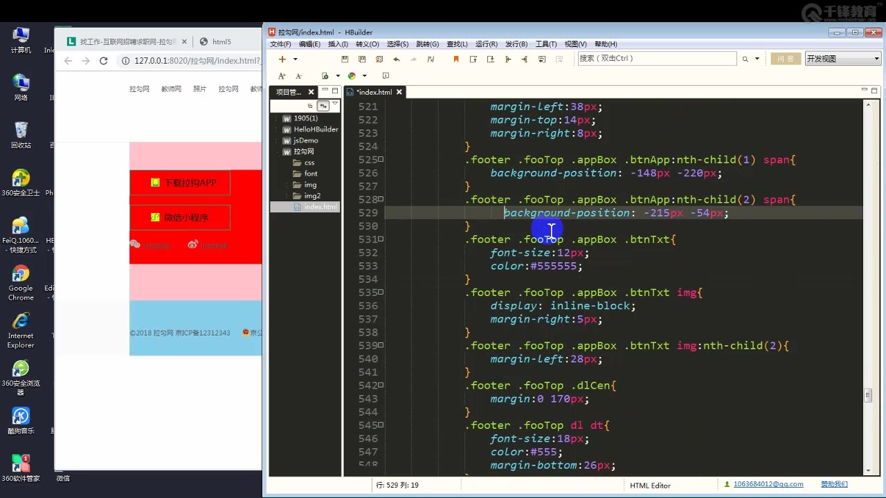886x498 pixels.
Task: Open the Internet Explorer desktop icon
Action: [21, 331]
